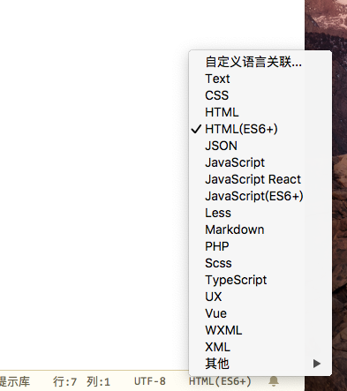Expand the 其他 submenu

pos(260,364)
